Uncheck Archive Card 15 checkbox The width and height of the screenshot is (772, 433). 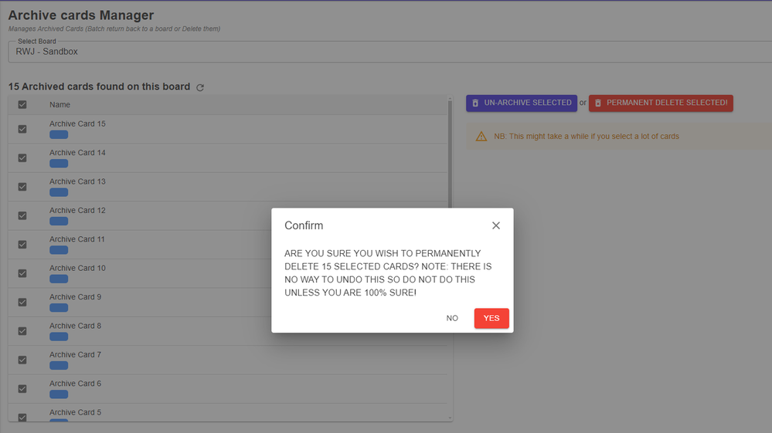22,129
